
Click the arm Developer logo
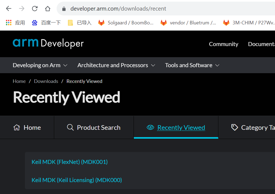click(x=48, y=43)
